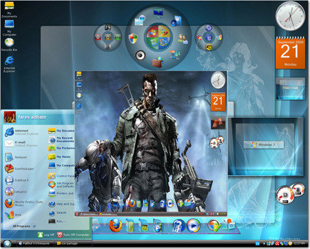
Task: Open the Recycle Bin desktop icon
Action: pos(9,44)
